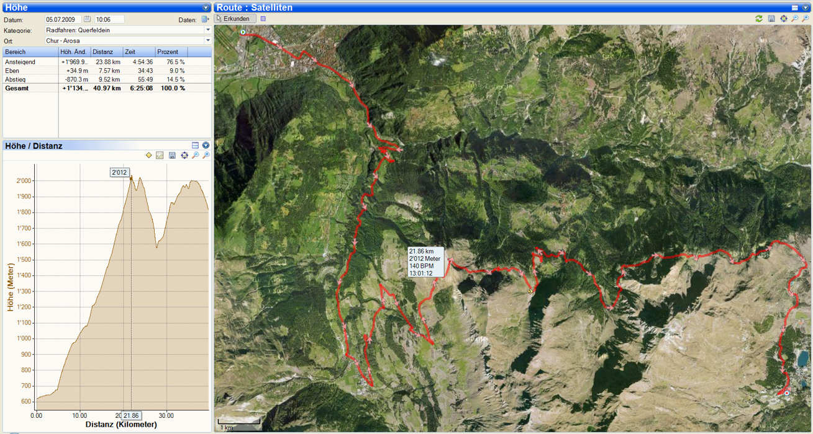Click the small purple square beside Erkunden

263,19
